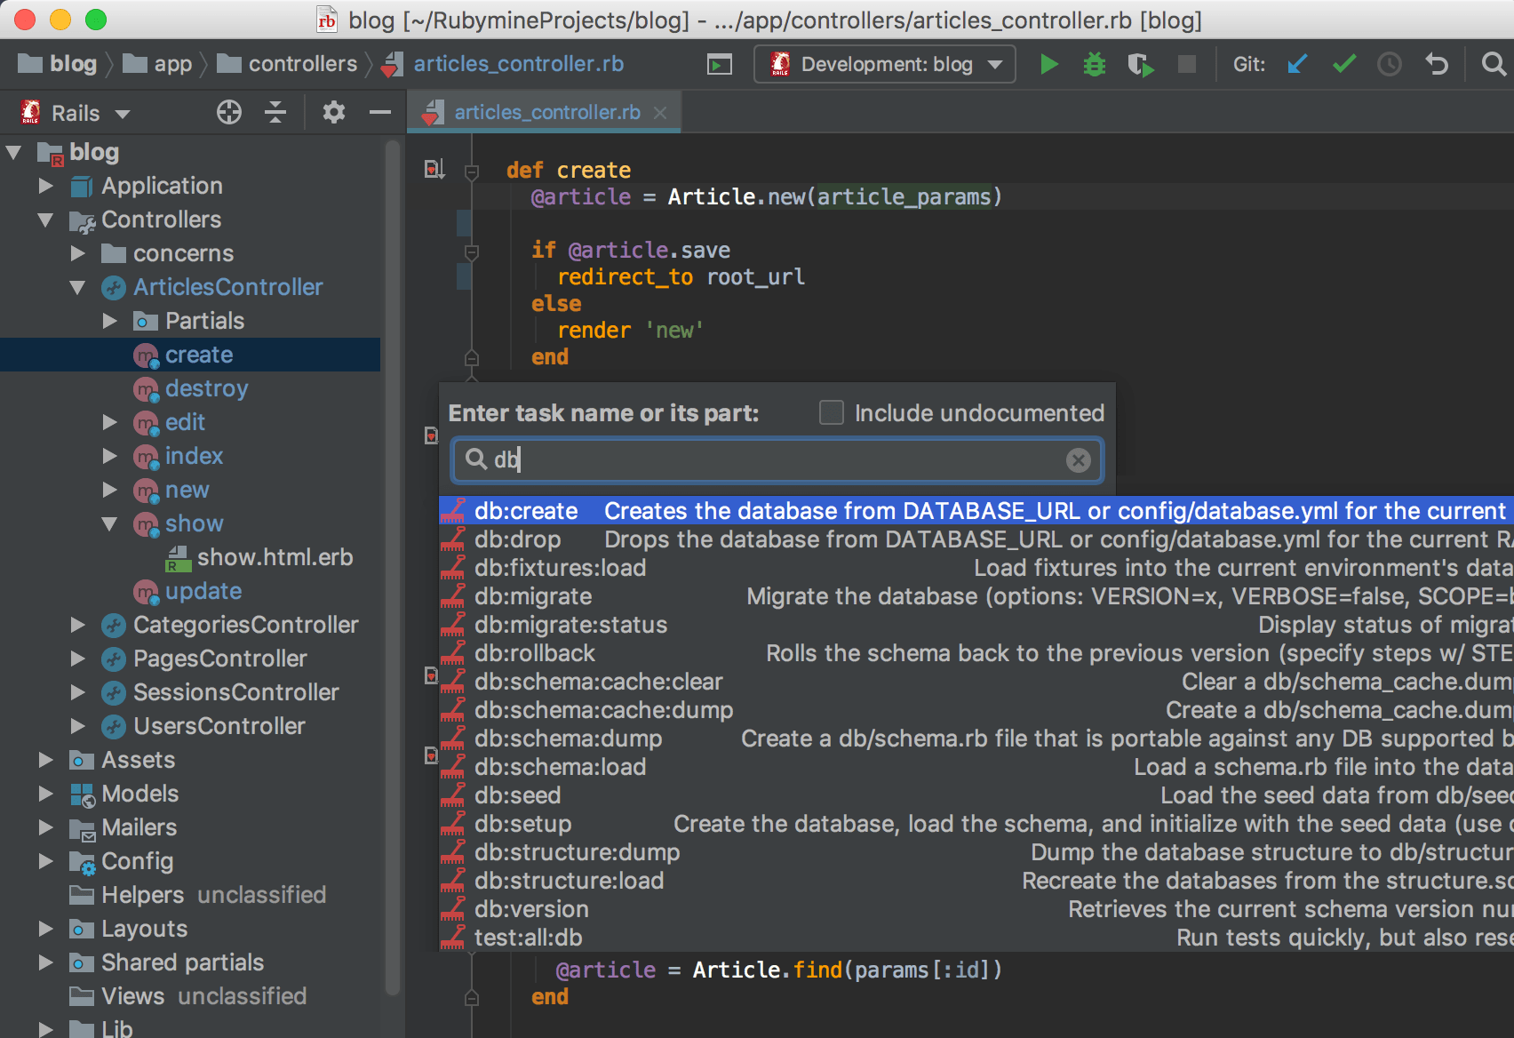Run with coverage
This screenshot has height=1038, width=1514.
click(1141, 64)
